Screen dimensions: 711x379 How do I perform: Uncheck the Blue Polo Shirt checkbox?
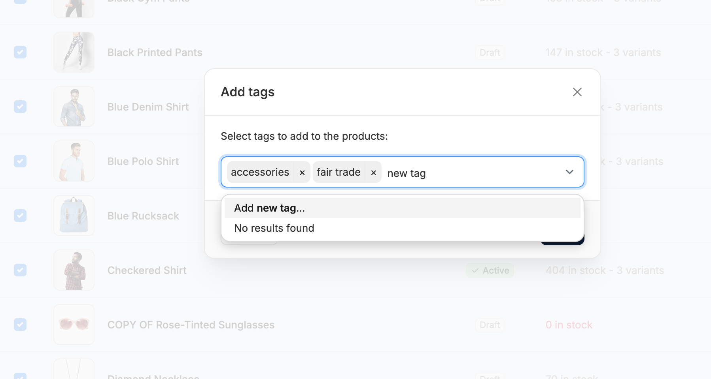(x=20, y=161)
